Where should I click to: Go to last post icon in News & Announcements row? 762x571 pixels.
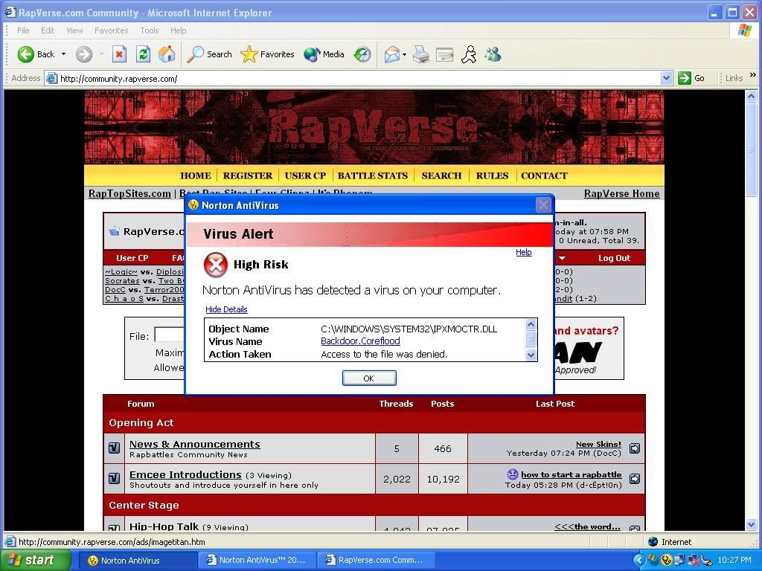[634, 448]
